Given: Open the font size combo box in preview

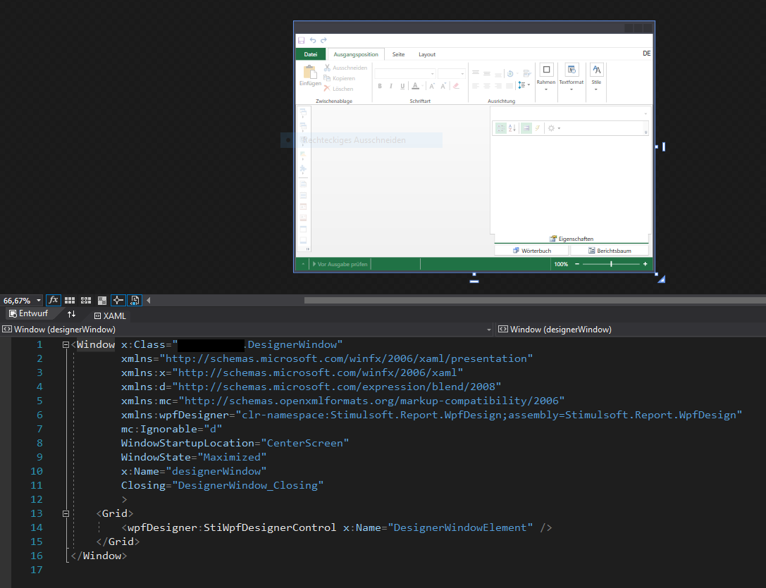Looking at the screenshot, I should (452, 74).
